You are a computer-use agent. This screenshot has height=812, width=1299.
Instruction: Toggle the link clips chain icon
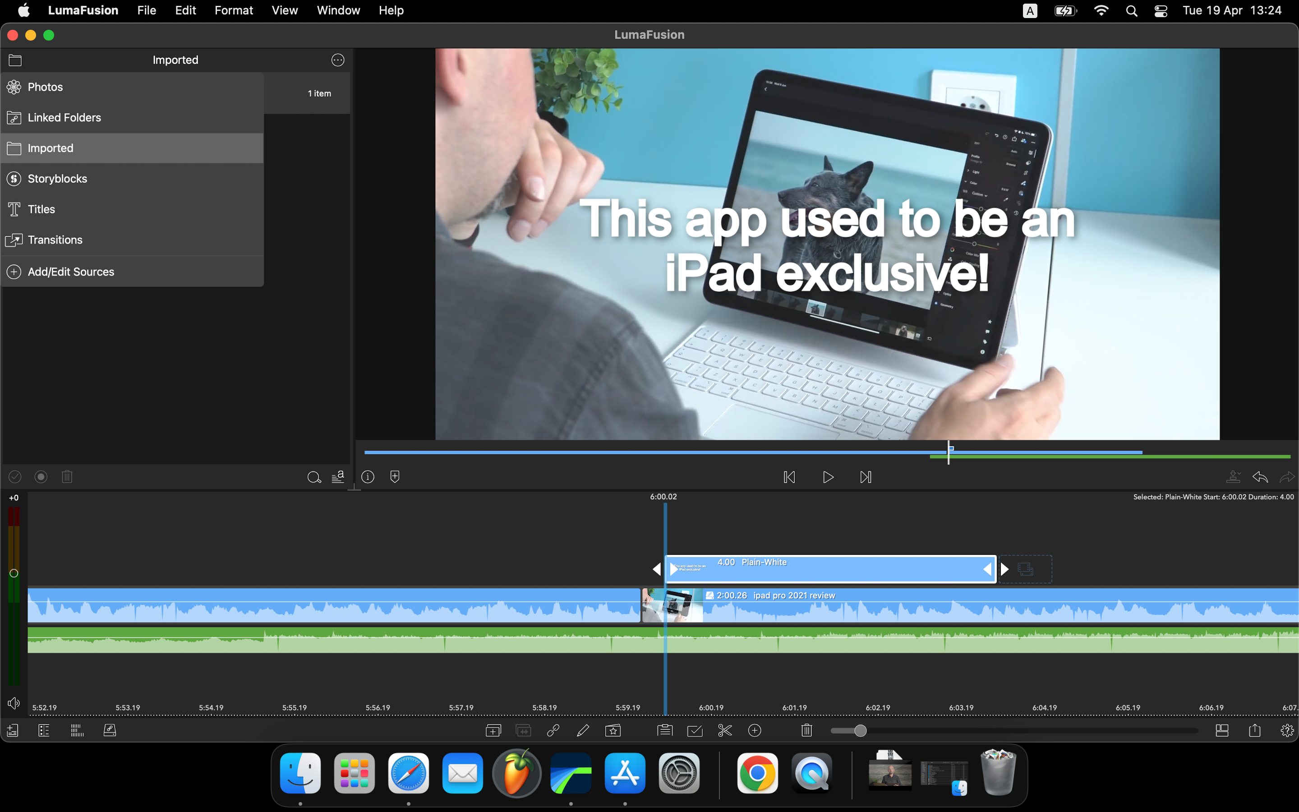pos(553,731)
